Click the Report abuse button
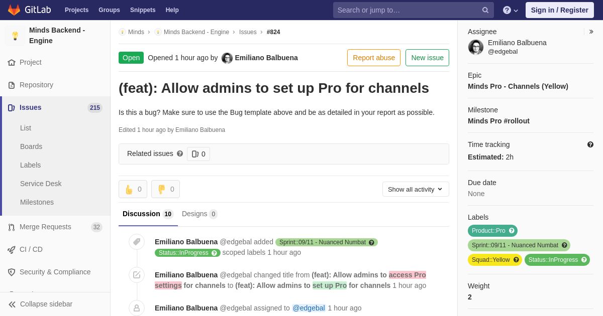The height and width of the screenshot is (316, 603). (x=373, y=58)
